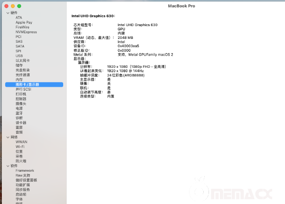
Task: Click the green full-screen window button
Action: coord(19,6)
